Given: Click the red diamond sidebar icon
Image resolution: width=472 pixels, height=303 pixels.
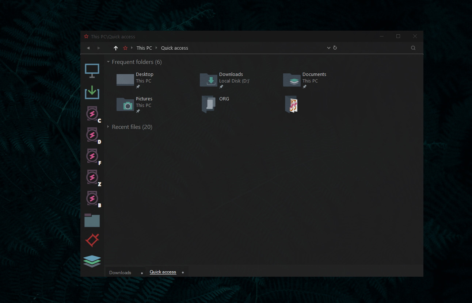Looking at the screenshot, I should [x=92, y=240].
